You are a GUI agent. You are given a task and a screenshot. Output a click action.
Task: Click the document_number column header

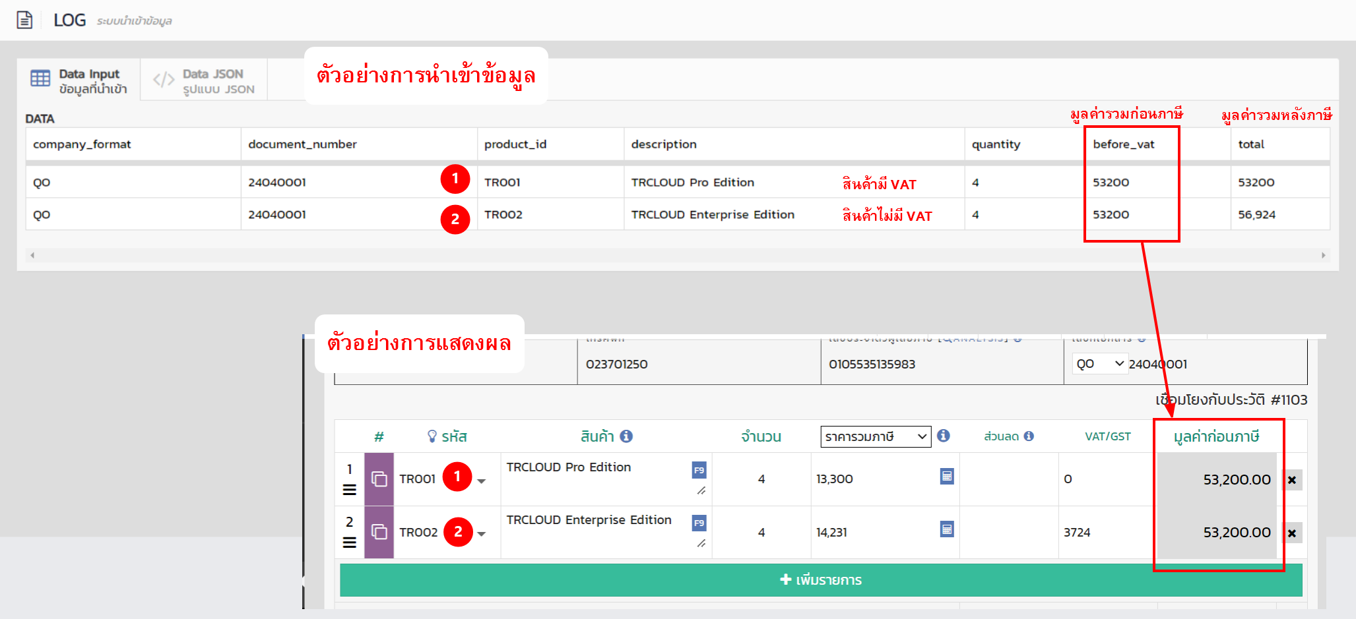[359, 144]
